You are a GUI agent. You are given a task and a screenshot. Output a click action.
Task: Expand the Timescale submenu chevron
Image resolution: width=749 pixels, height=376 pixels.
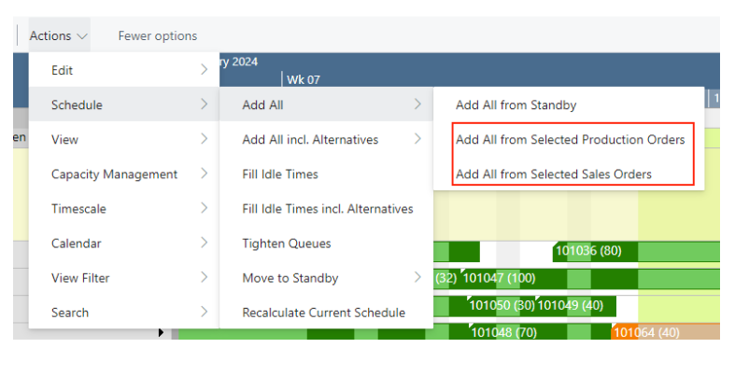(x=204, y=209)
